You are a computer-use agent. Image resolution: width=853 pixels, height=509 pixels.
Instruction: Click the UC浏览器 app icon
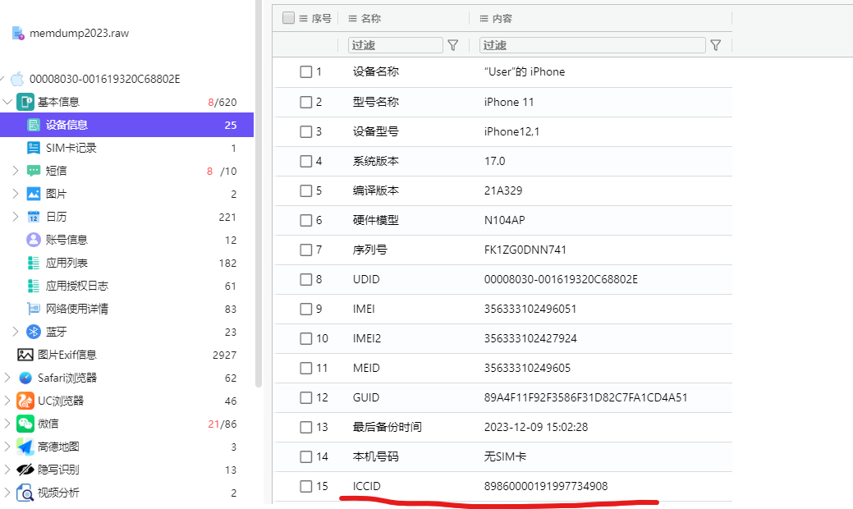[25, 401]
